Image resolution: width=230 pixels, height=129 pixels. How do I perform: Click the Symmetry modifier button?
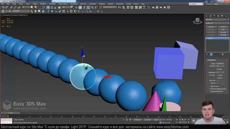pos(223,32)
